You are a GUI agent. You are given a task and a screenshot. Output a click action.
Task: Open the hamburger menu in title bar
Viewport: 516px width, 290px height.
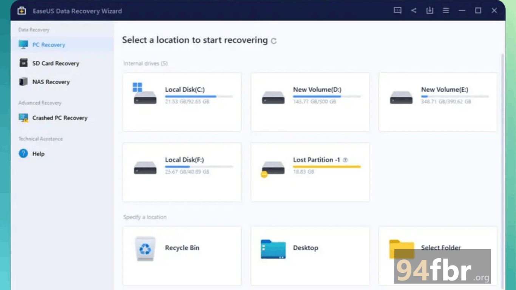(x=446, y=11)
